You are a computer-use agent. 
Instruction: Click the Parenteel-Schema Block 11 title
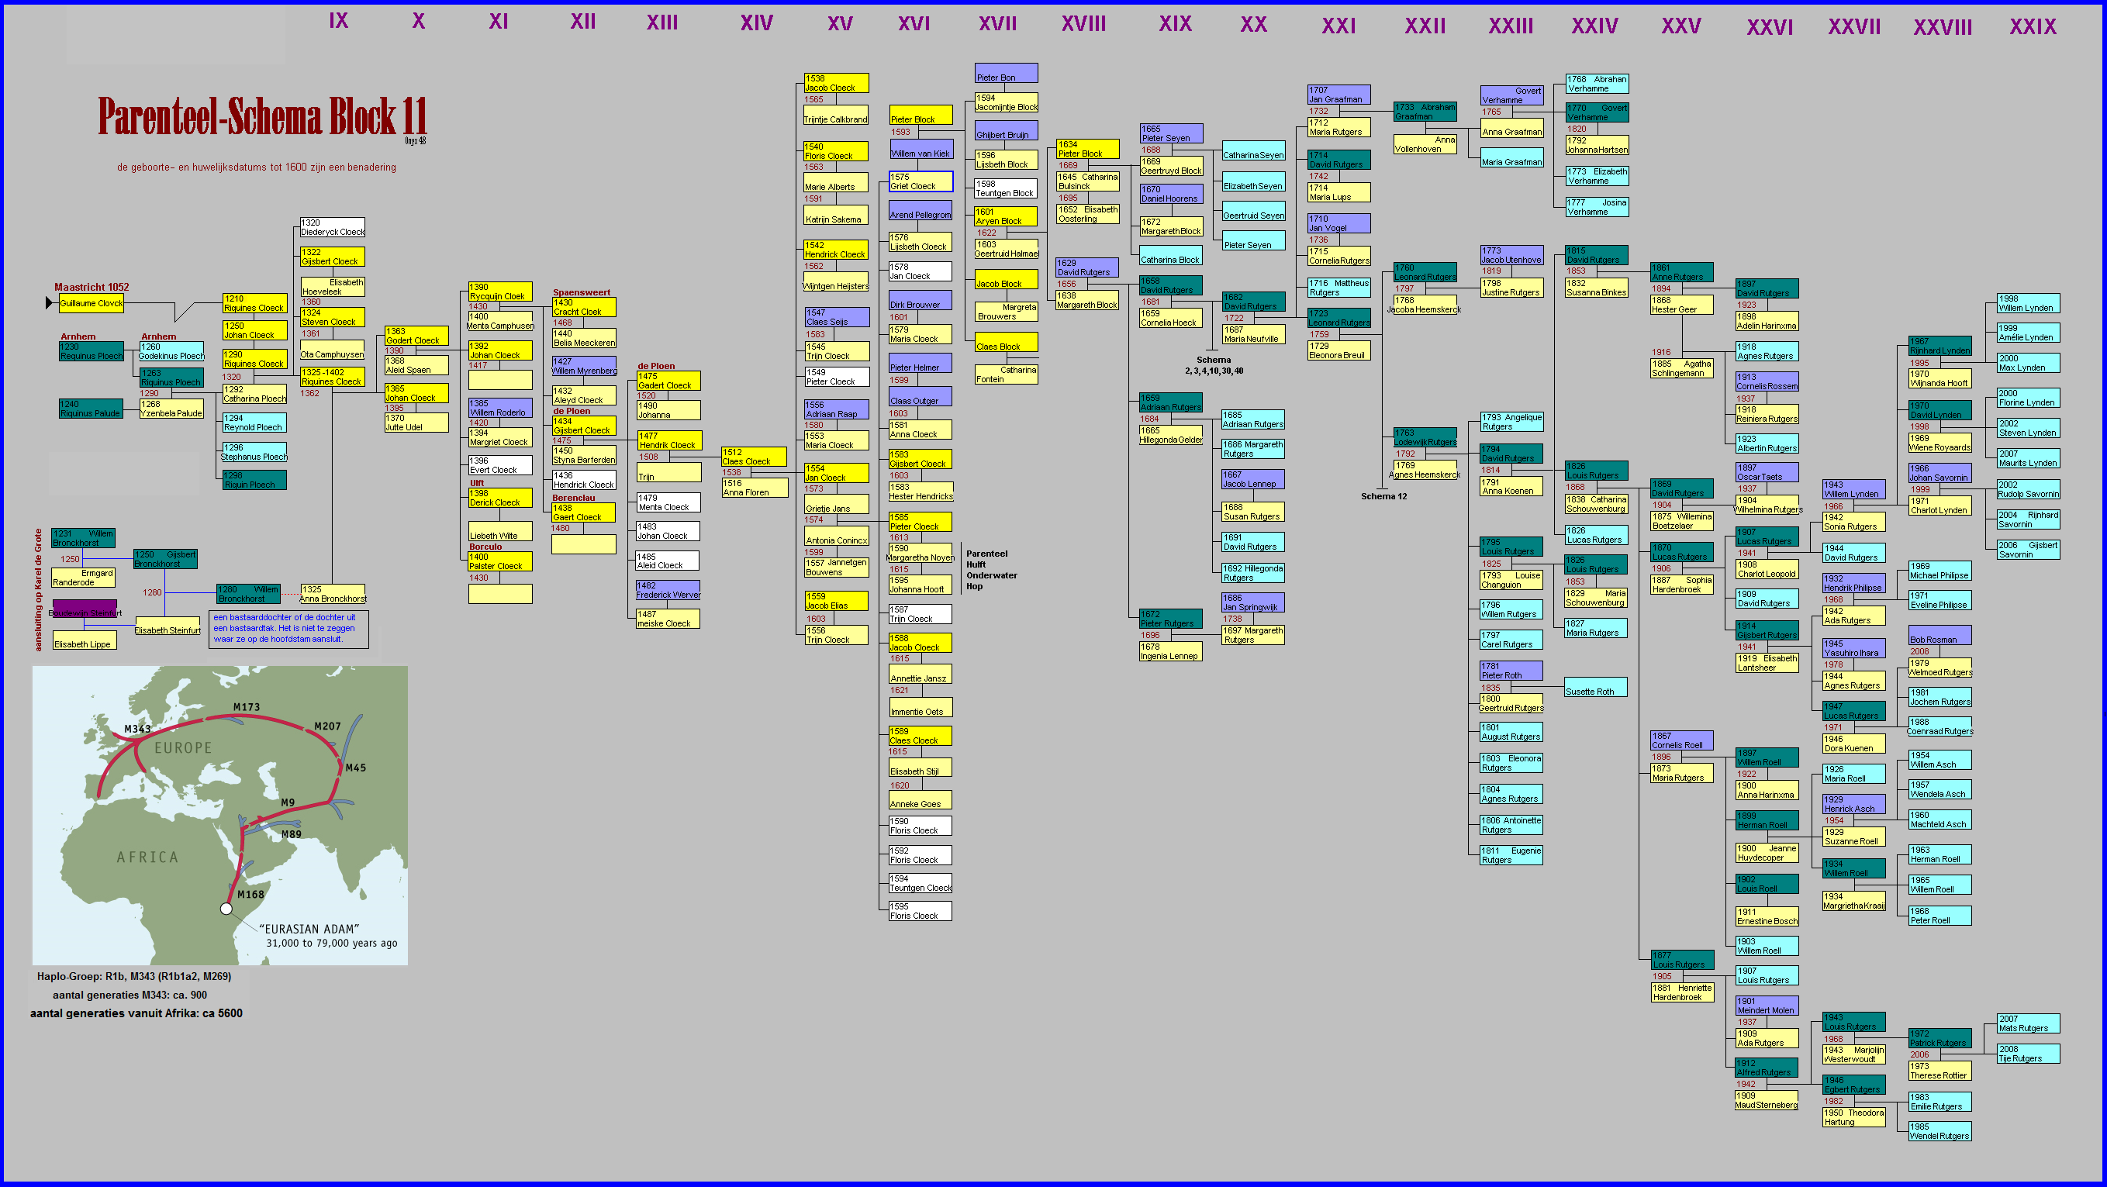click(263, 117)
